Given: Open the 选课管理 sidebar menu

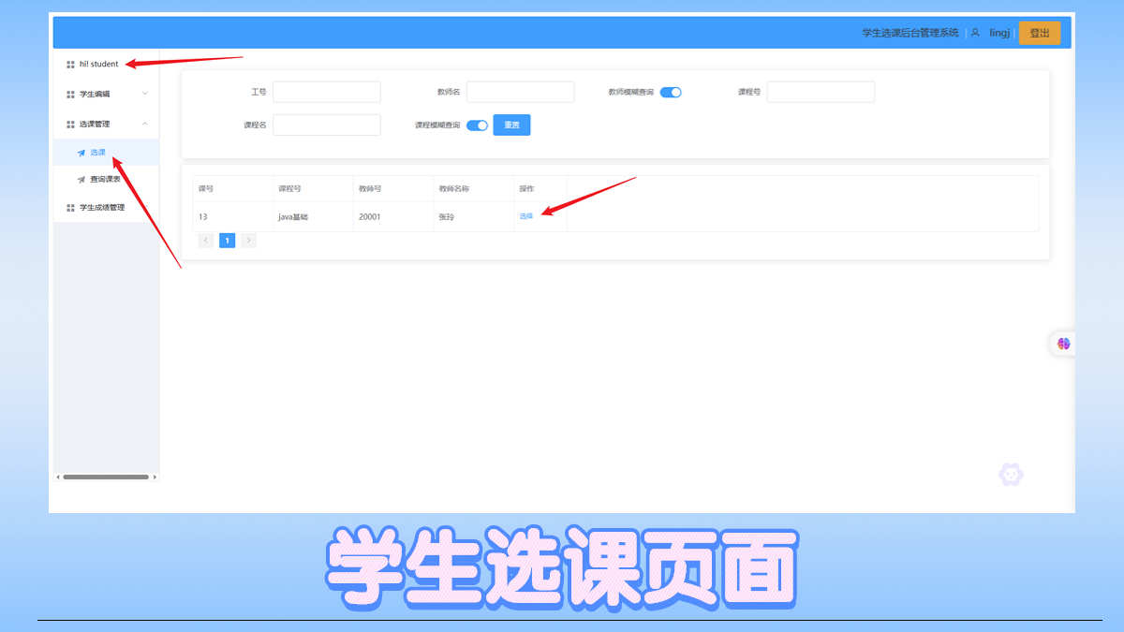Looking at the screenshot, I should tap(106, 124).
